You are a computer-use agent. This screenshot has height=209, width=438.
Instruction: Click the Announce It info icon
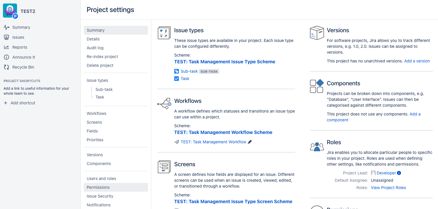pyautogui.click(x=6, y=57)
